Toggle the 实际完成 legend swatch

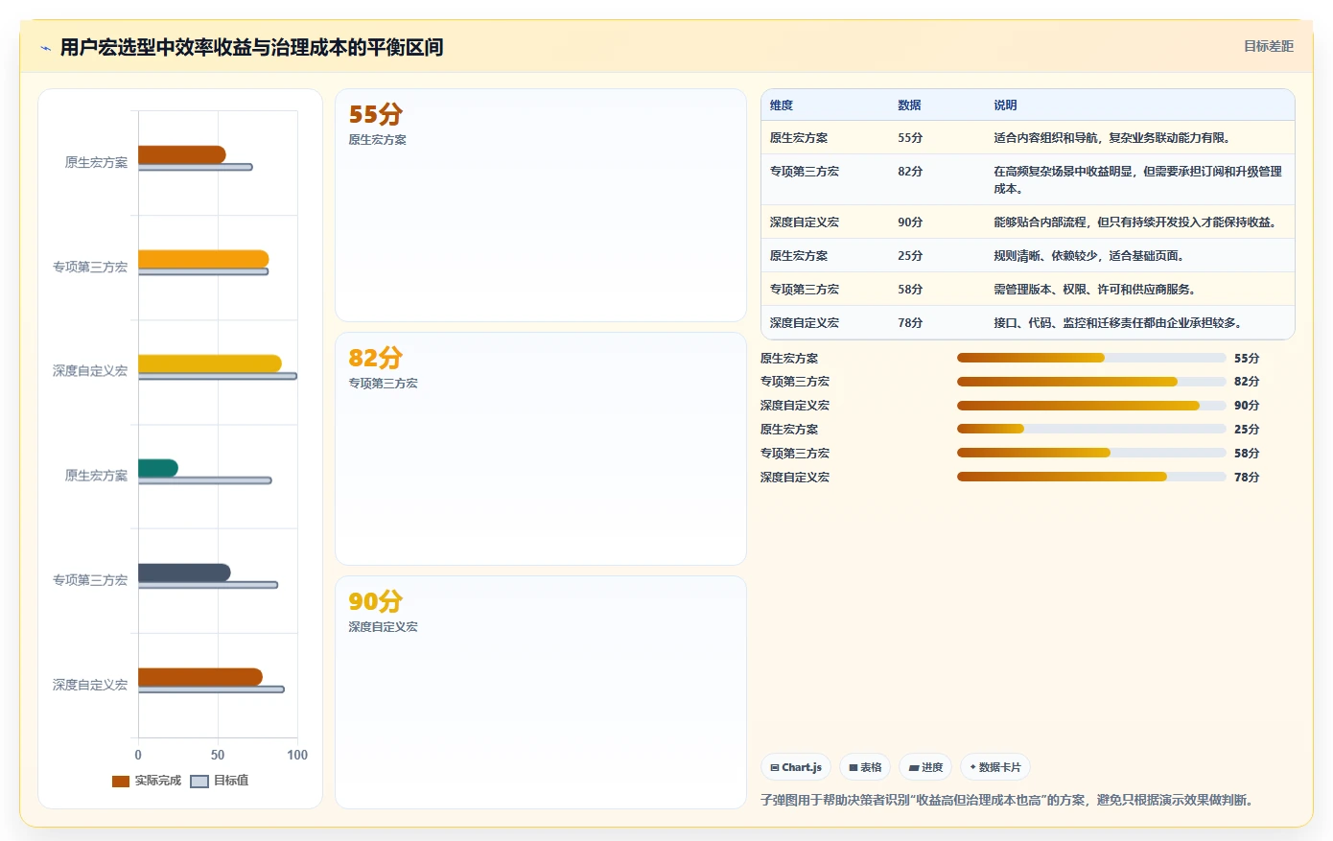tap(121, 781)
